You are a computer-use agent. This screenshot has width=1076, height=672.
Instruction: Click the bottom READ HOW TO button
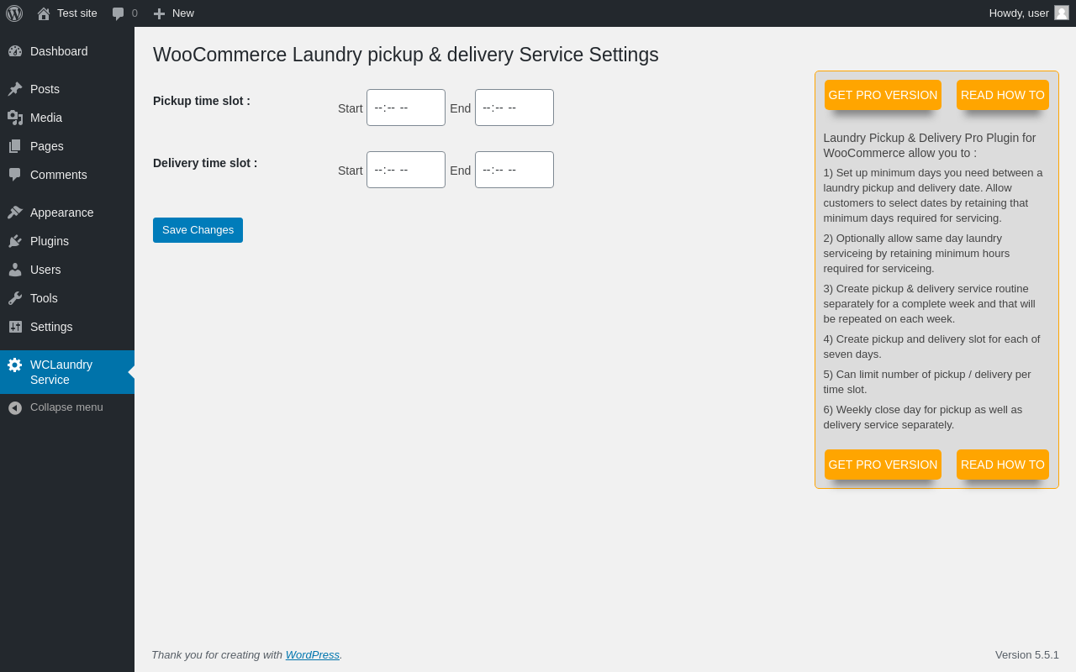[x=1002, y=465]
